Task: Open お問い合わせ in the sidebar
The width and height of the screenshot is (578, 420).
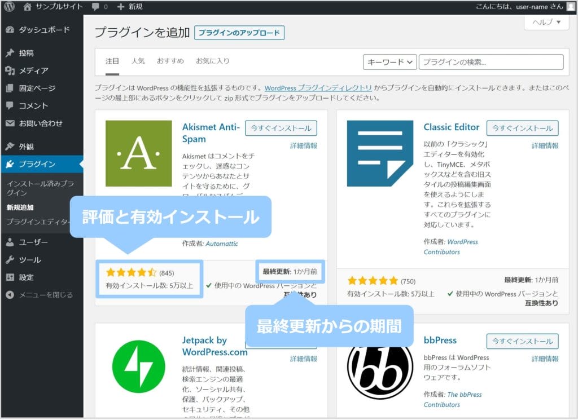Action: tap(42, 123)
